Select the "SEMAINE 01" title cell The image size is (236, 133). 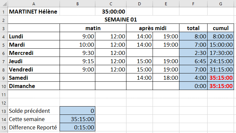120,20
